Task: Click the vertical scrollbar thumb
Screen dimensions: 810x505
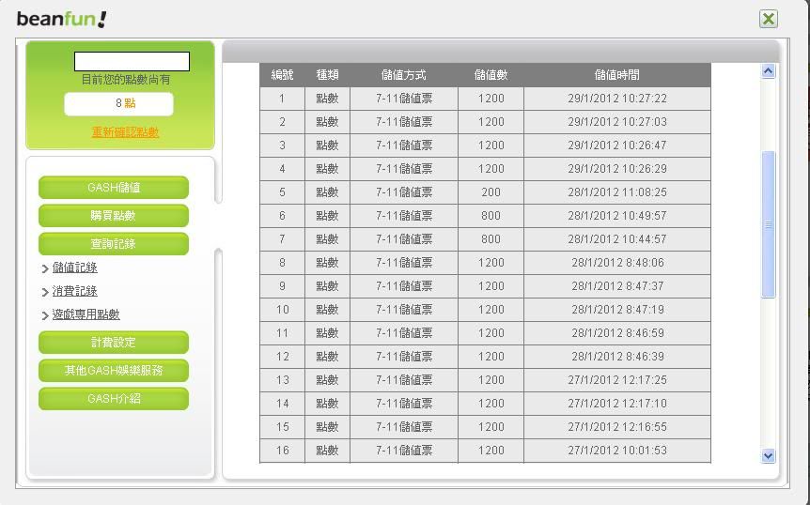Action: 768,224
